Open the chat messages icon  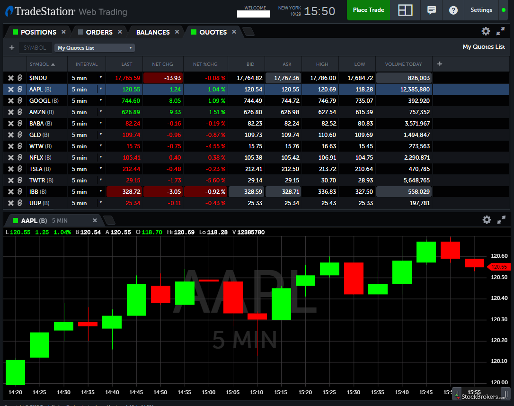point(431,10)
